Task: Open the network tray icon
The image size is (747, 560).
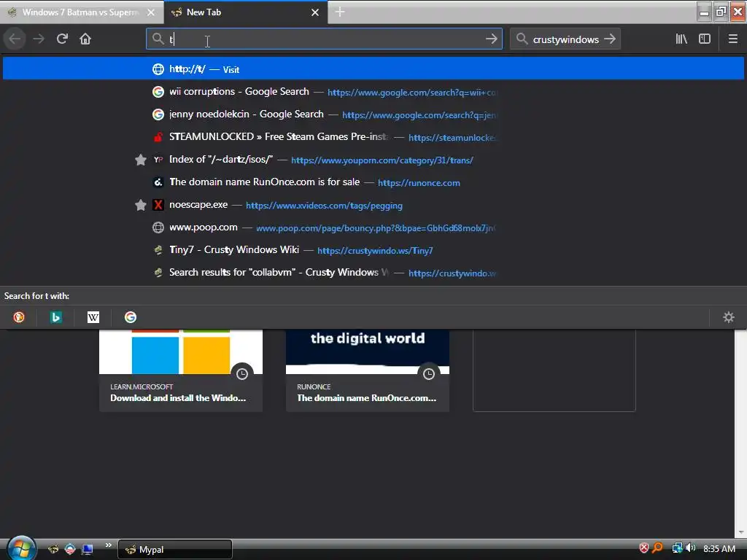Action: pos(677,548)
